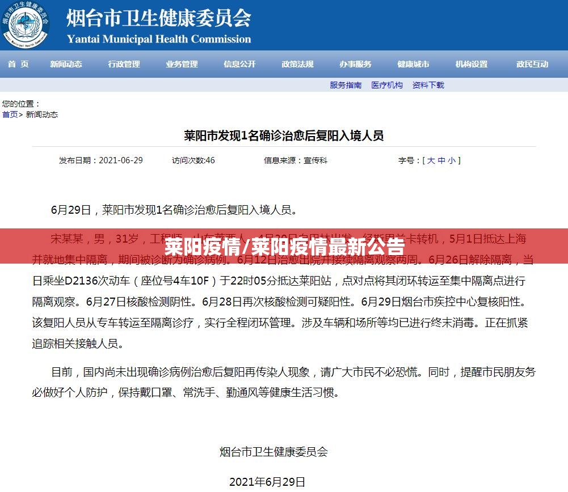The width and height of the screenshot is (568, 492).
Task: Set font size to 中
Action: pos(441,160)
